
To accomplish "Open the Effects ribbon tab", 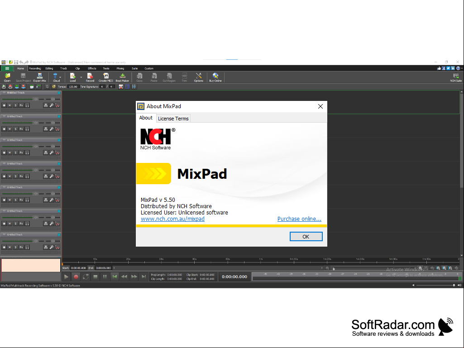I will [x=92, y=68].
